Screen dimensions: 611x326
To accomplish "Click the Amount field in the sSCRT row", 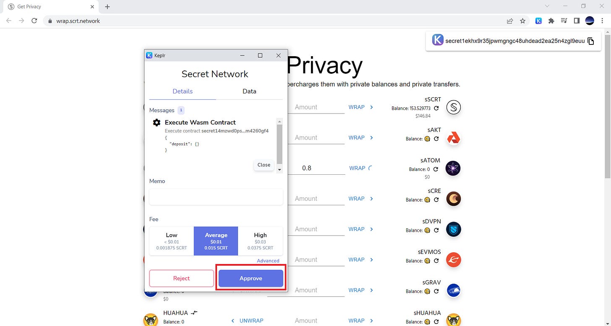I will click(x=316, y=107).
